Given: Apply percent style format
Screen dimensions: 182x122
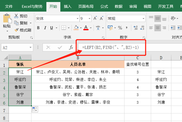Looking at the screenshot, I should click(120, 28).
